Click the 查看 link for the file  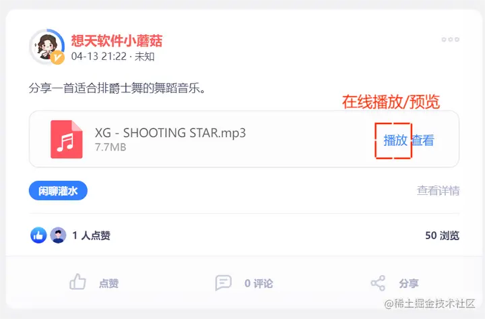tap(422, 140)
